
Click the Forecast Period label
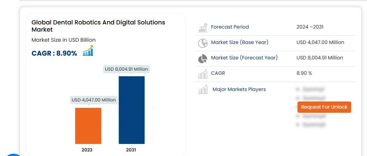tap(230, 27)
